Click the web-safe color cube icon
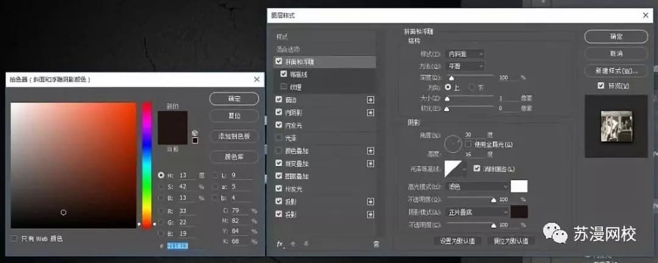Image resolution: width=658 pixels, height=263 pixels. tap(195, 133)
